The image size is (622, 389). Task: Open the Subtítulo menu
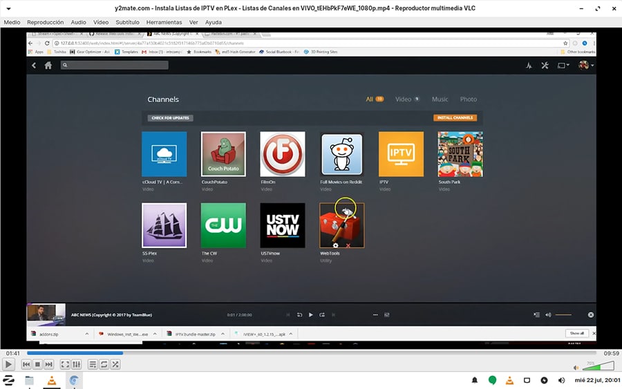pos(127,22)
